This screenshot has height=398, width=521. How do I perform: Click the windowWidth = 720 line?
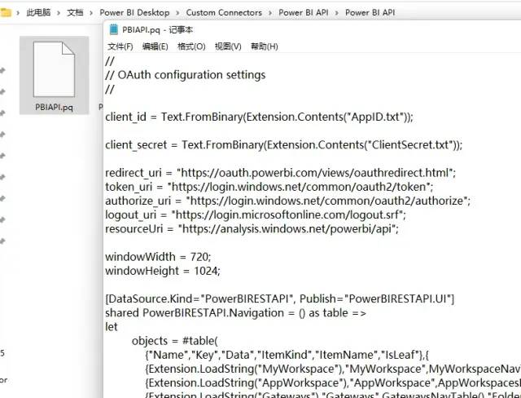pyautogui.click(x=158, y=257)
